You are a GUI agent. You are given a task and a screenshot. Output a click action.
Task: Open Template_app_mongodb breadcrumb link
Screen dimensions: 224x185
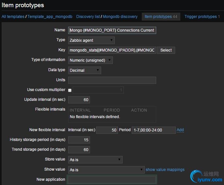(50, 17)
